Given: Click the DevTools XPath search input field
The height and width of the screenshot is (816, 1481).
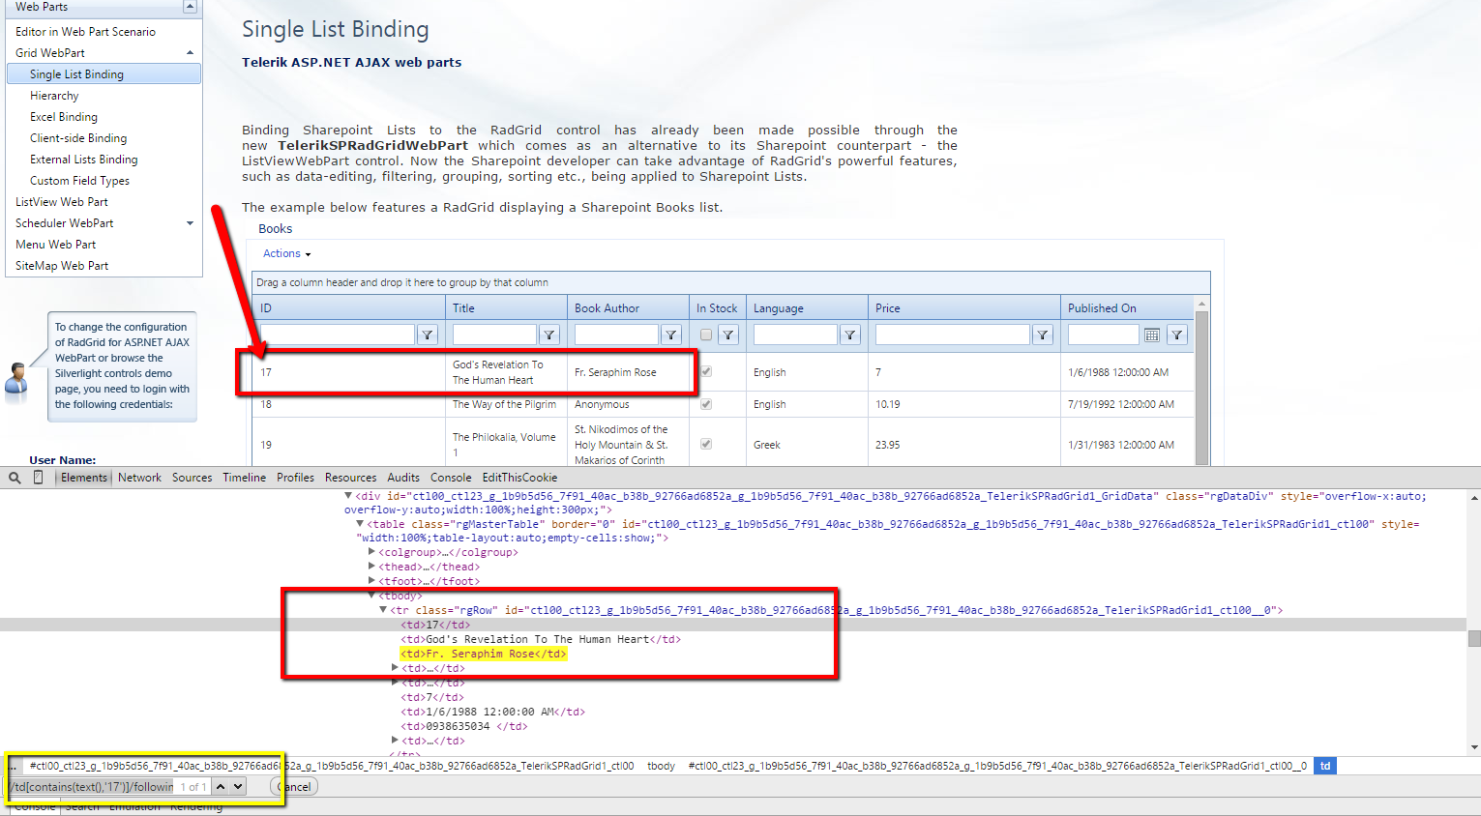Looking at the screenshot, I should [91, 787].
